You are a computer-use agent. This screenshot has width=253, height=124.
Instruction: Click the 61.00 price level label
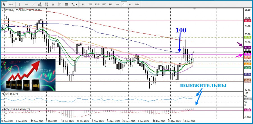(248, 48)
